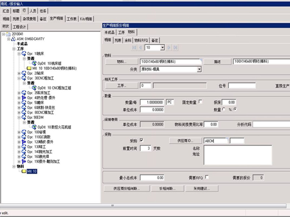The width and height of the screenshot is (290, 217).
Task: Open the 杂项费用 tab
Action: pyautogui.click(x=29, y=19)
